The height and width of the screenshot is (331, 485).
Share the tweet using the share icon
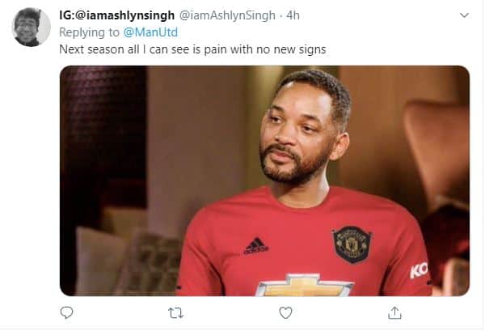[394, 312]
